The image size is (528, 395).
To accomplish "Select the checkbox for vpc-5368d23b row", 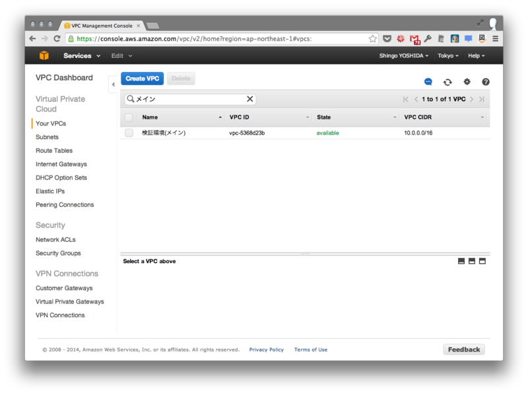I will (x=129, y=133).
